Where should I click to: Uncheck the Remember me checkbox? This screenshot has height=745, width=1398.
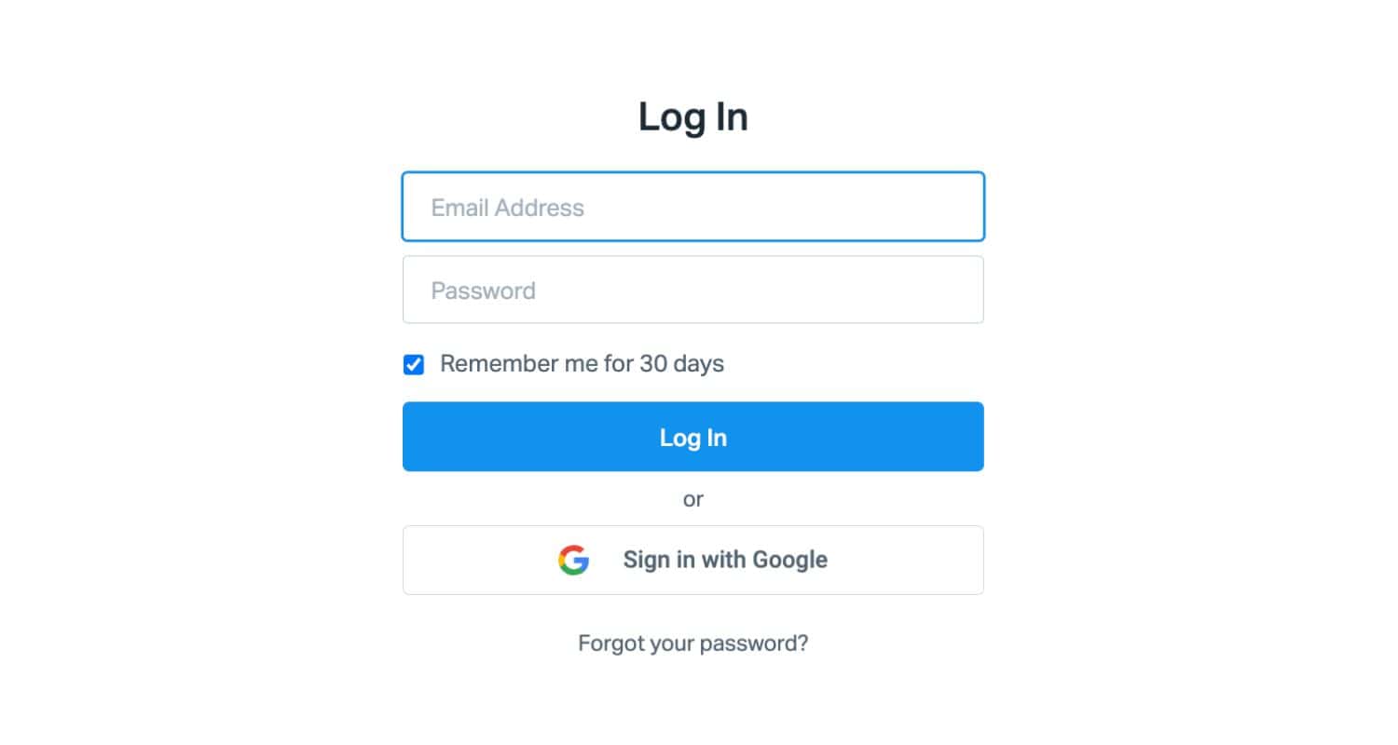point(414,364)
